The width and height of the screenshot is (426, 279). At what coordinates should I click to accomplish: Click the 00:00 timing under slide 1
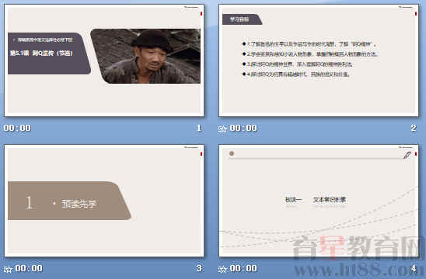click(17, 128)
